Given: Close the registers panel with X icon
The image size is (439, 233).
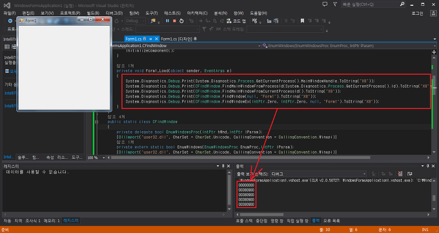Looking at the screenshot, I should pyautogui.click(x=228, y=167).
